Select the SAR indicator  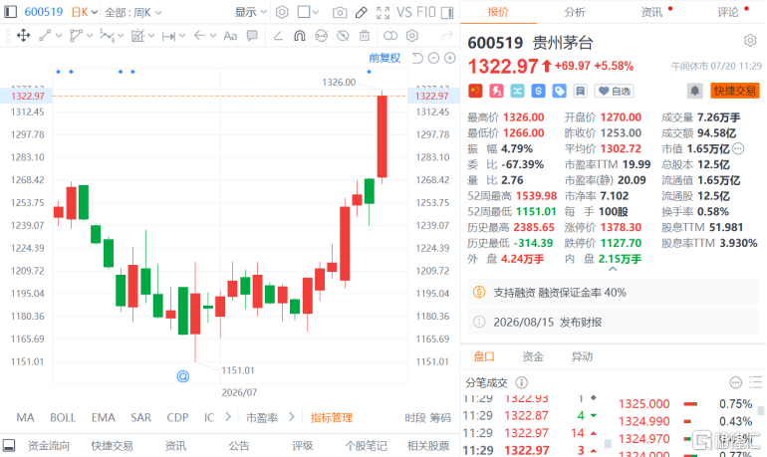pos(140,417)
